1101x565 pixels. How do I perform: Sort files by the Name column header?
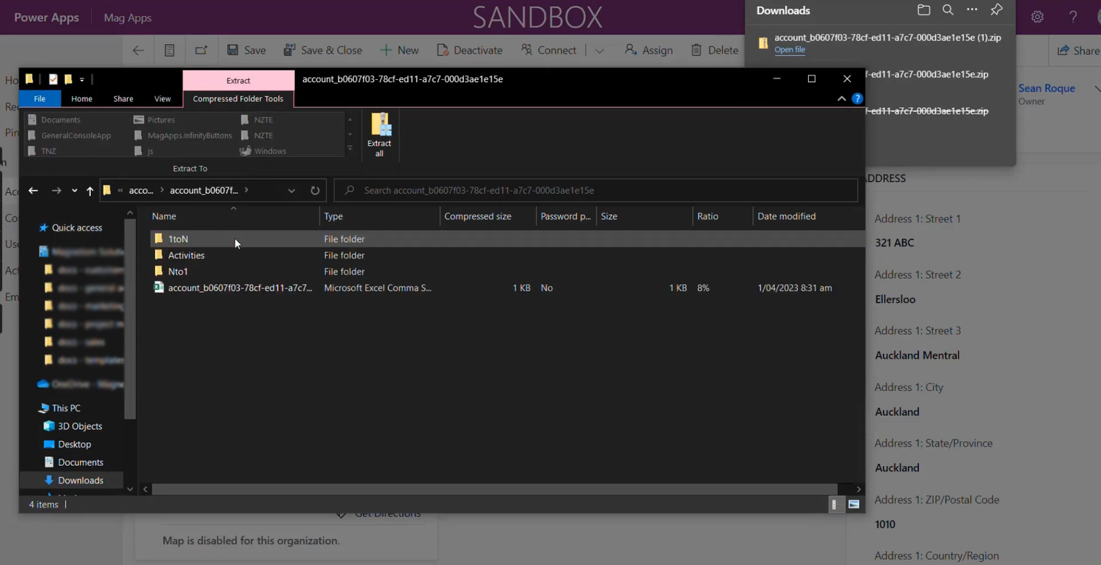(233, 216)
